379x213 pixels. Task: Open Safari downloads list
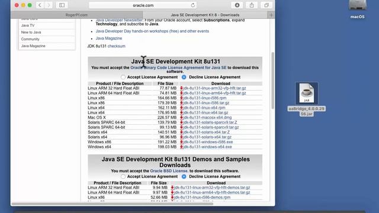237,5
